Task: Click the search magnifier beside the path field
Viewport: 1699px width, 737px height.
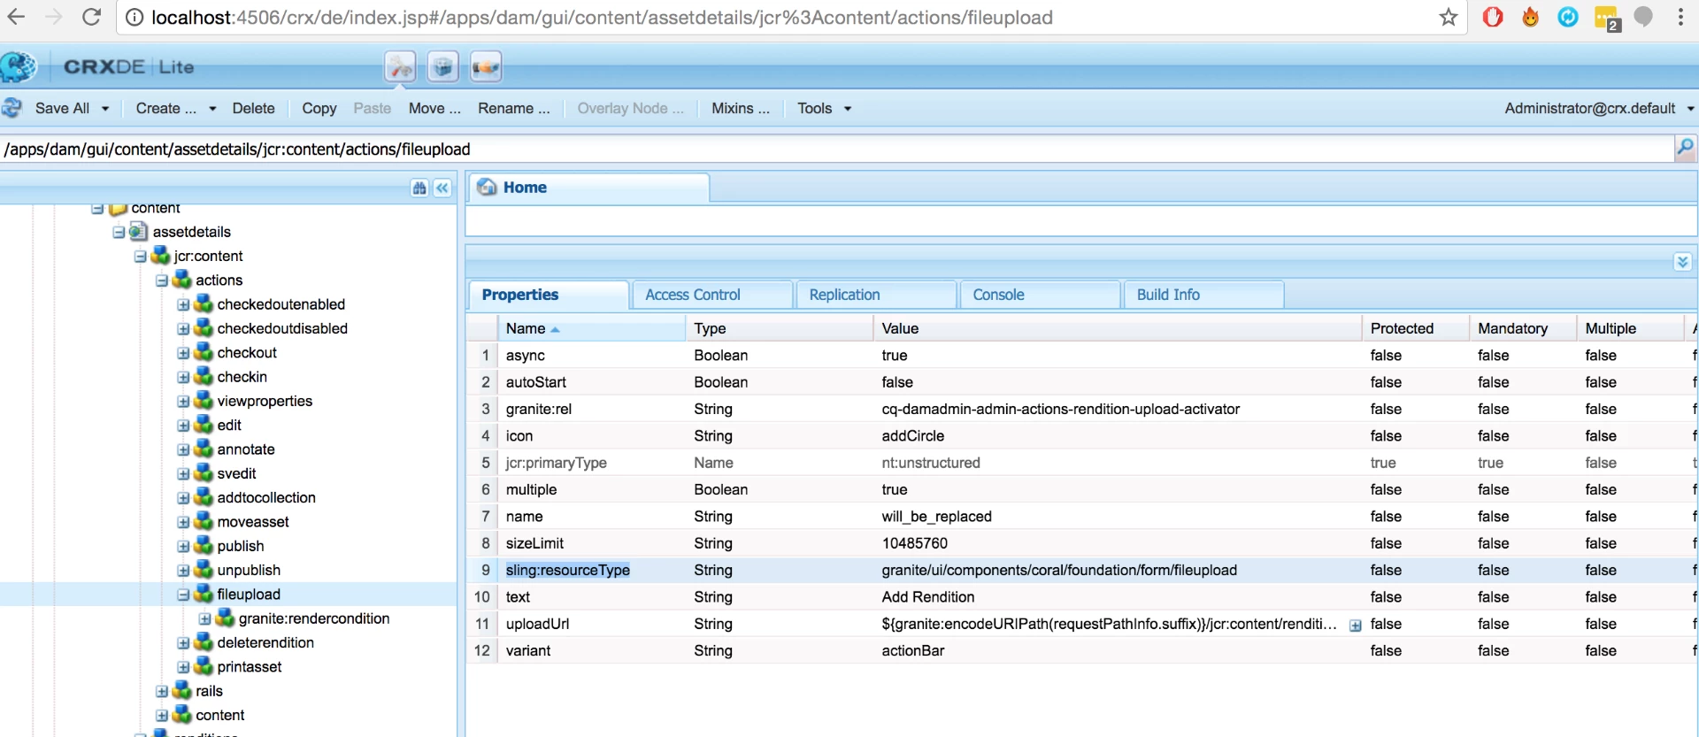Action: 1685,148
